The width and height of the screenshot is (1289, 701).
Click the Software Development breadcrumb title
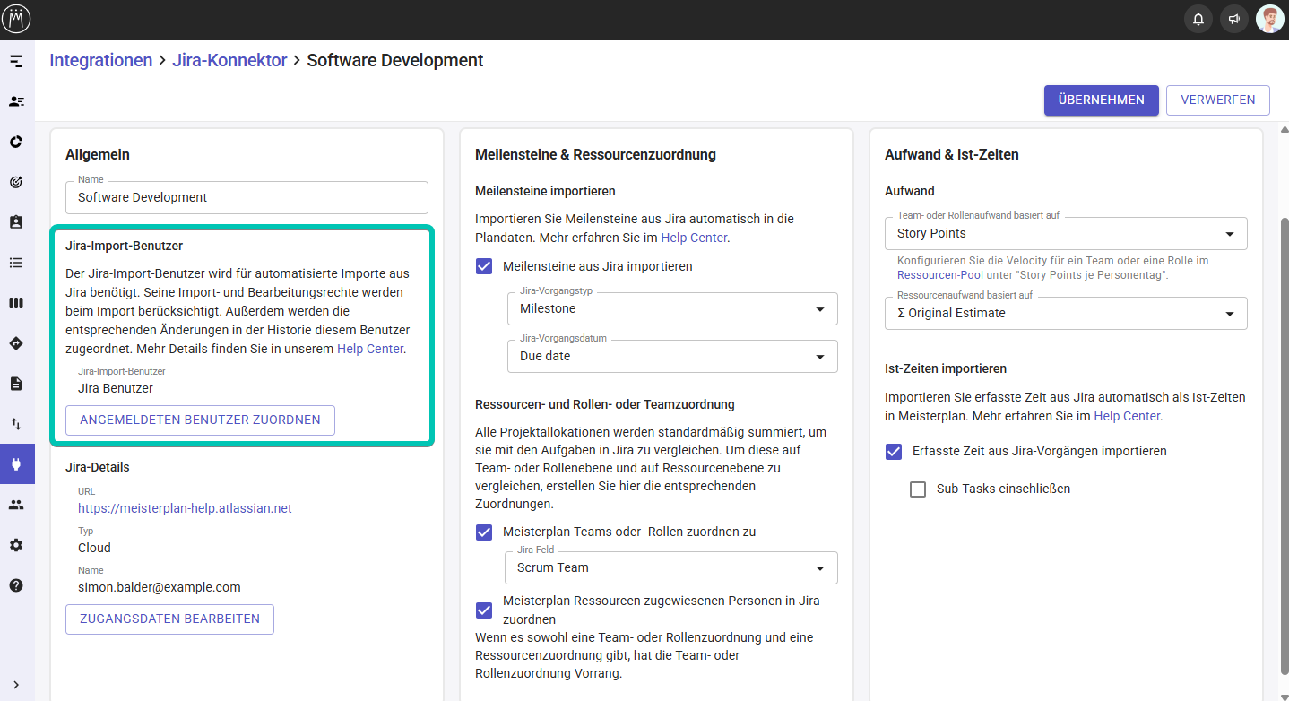395,60
